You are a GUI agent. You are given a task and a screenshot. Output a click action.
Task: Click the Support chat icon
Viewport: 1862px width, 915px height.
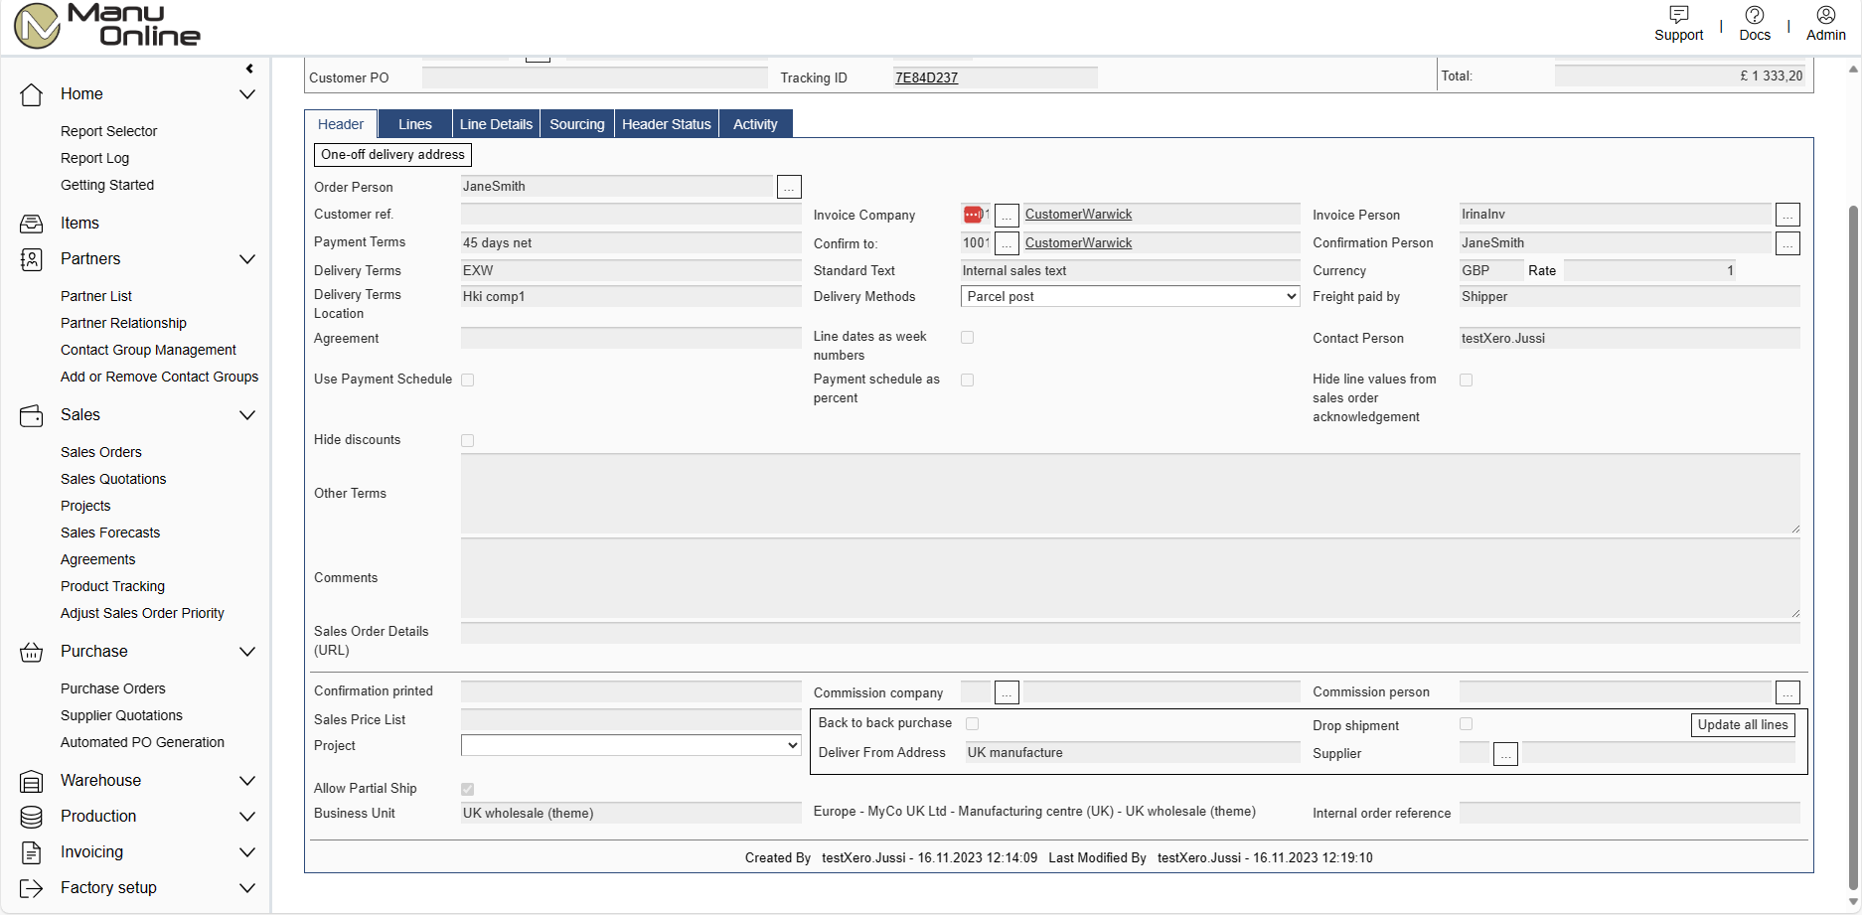pyautogui.click(x=1678, y=15)
